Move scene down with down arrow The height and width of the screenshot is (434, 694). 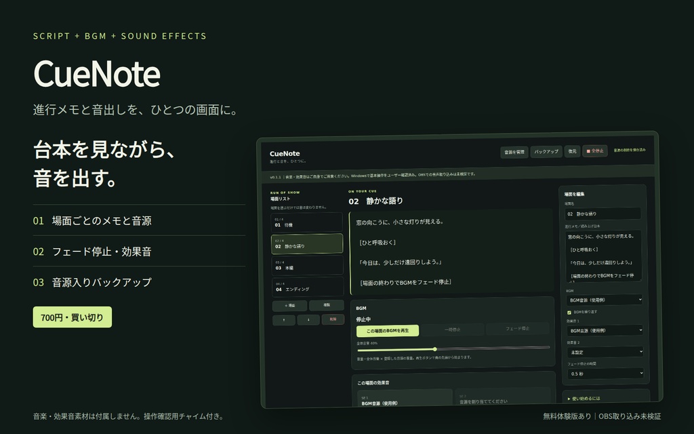(308, 319)
